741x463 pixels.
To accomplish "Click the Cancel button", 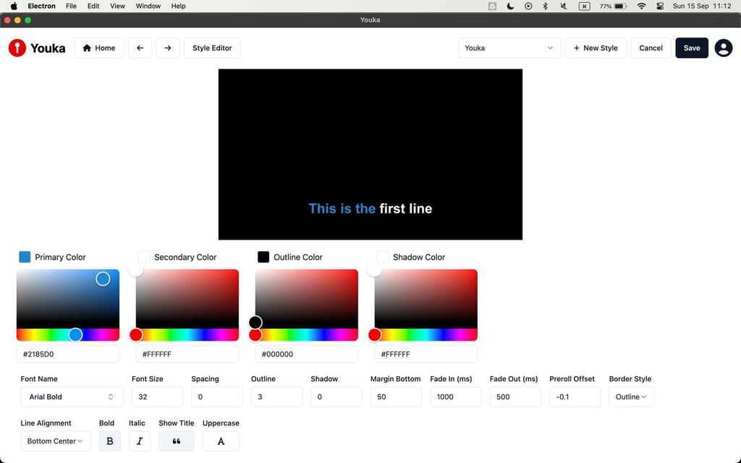I will click(x=651, y=48).
